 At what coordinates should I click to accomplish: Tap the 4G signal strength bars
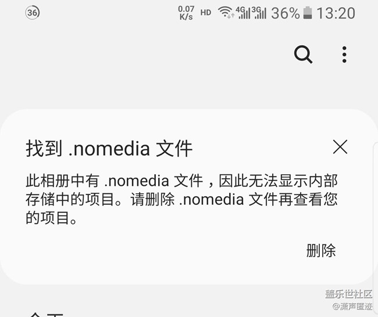click(x=243, y=13)
